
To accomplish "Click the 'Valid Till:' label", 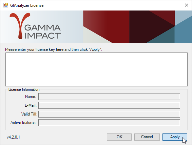I will pyautogui.click(x=29, y=114).
